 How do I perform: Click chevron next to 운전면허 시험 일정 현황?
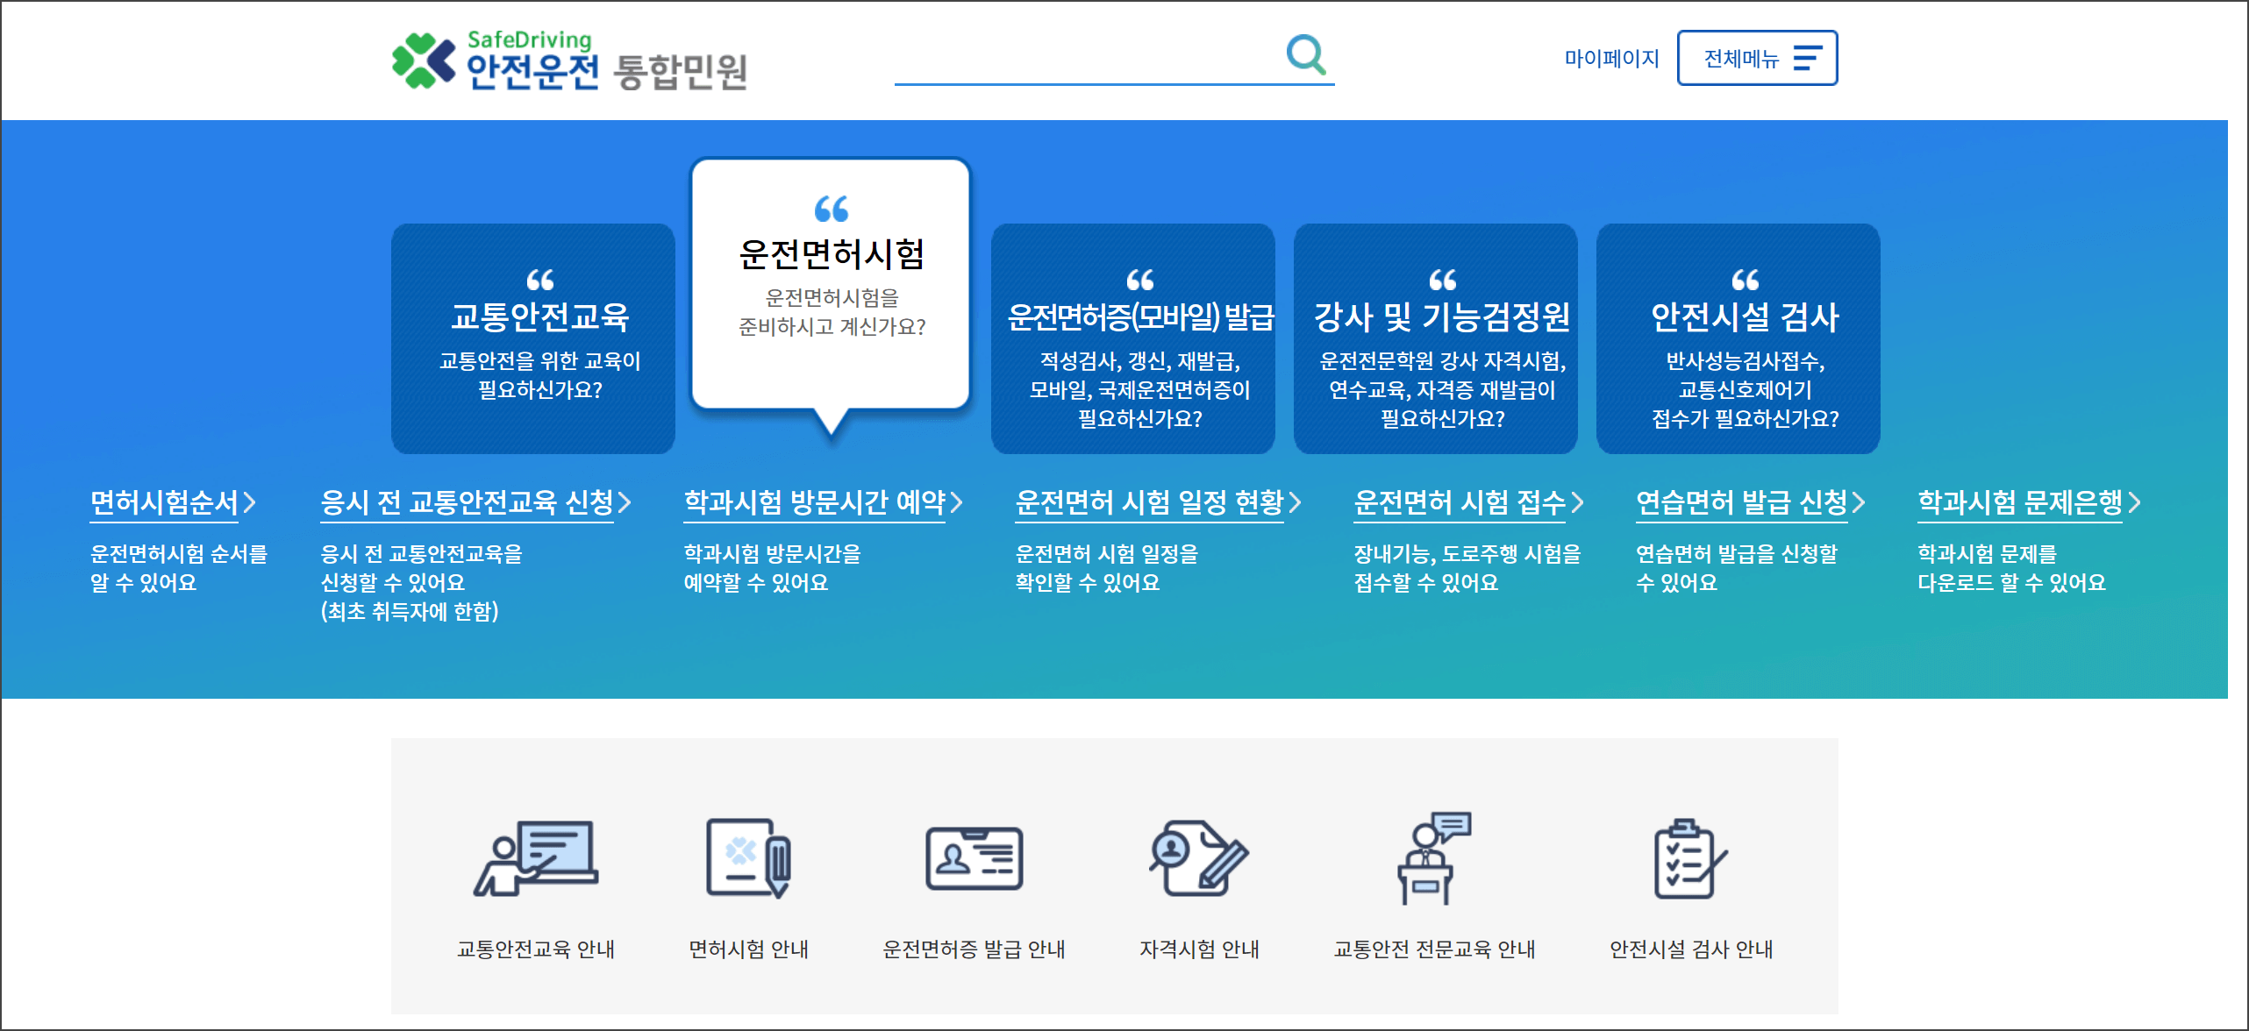pyautogui.click(x=1295, y=502)
